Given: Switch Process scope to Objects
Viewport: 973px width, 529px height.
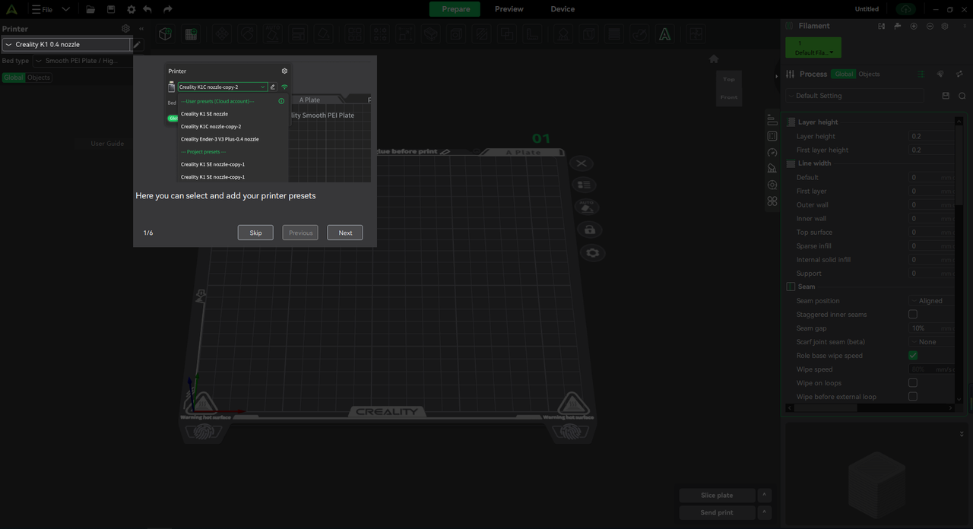Looking at the screenshot, I should (x=869, y=74).
